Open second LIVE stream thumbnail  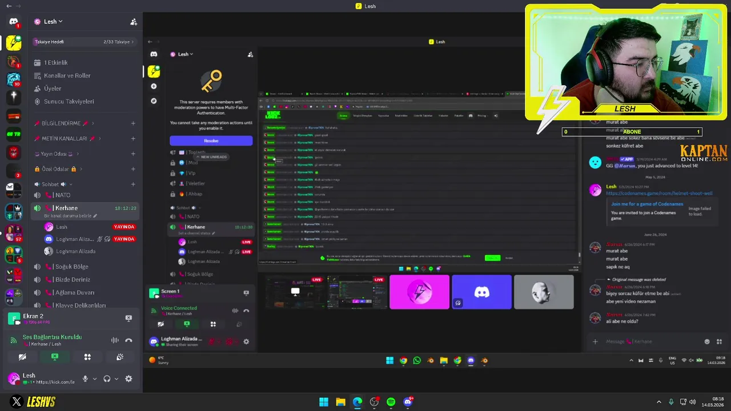(357, 292)
